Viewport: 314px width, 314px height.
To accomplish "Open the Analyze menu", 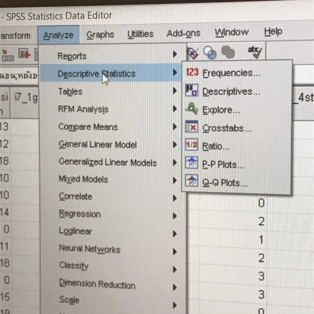I will point(59,35).
